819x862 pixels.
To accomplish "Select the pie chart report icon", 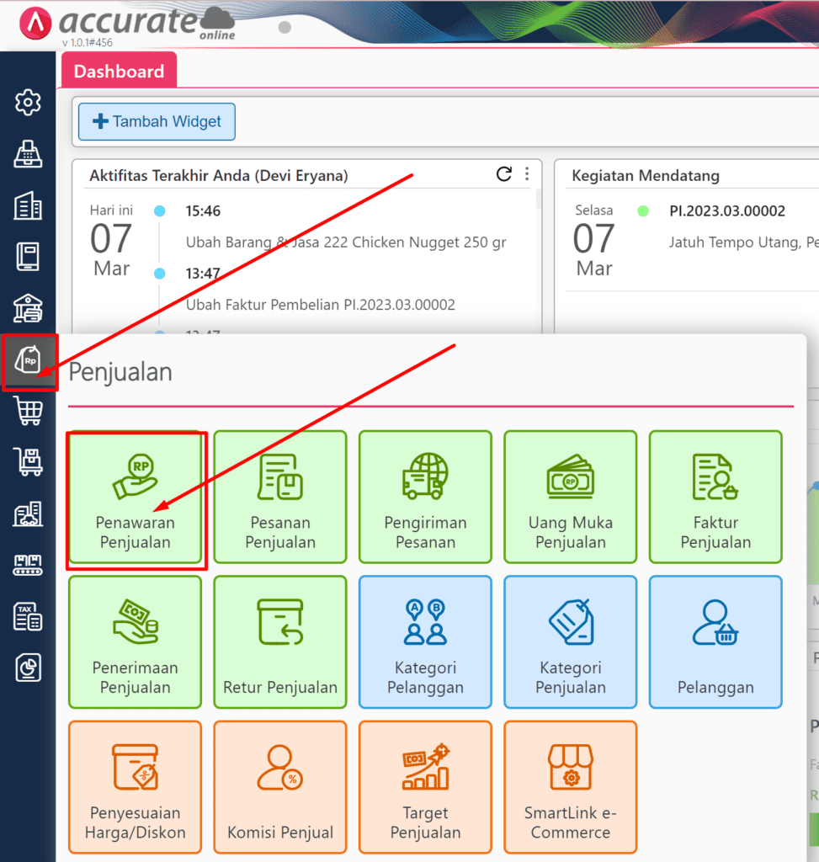I will [28, 668].
